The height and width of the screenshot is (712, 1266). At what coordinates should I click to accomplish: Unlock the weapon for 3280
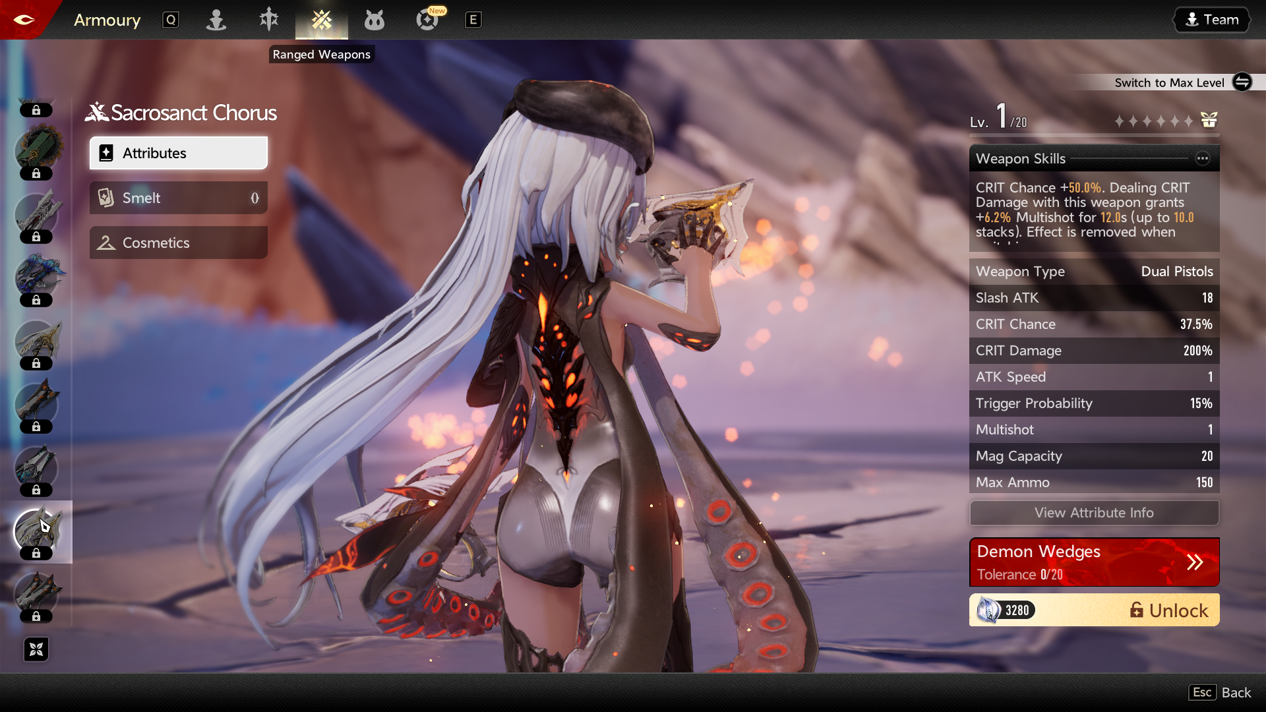click(1094, 610)
